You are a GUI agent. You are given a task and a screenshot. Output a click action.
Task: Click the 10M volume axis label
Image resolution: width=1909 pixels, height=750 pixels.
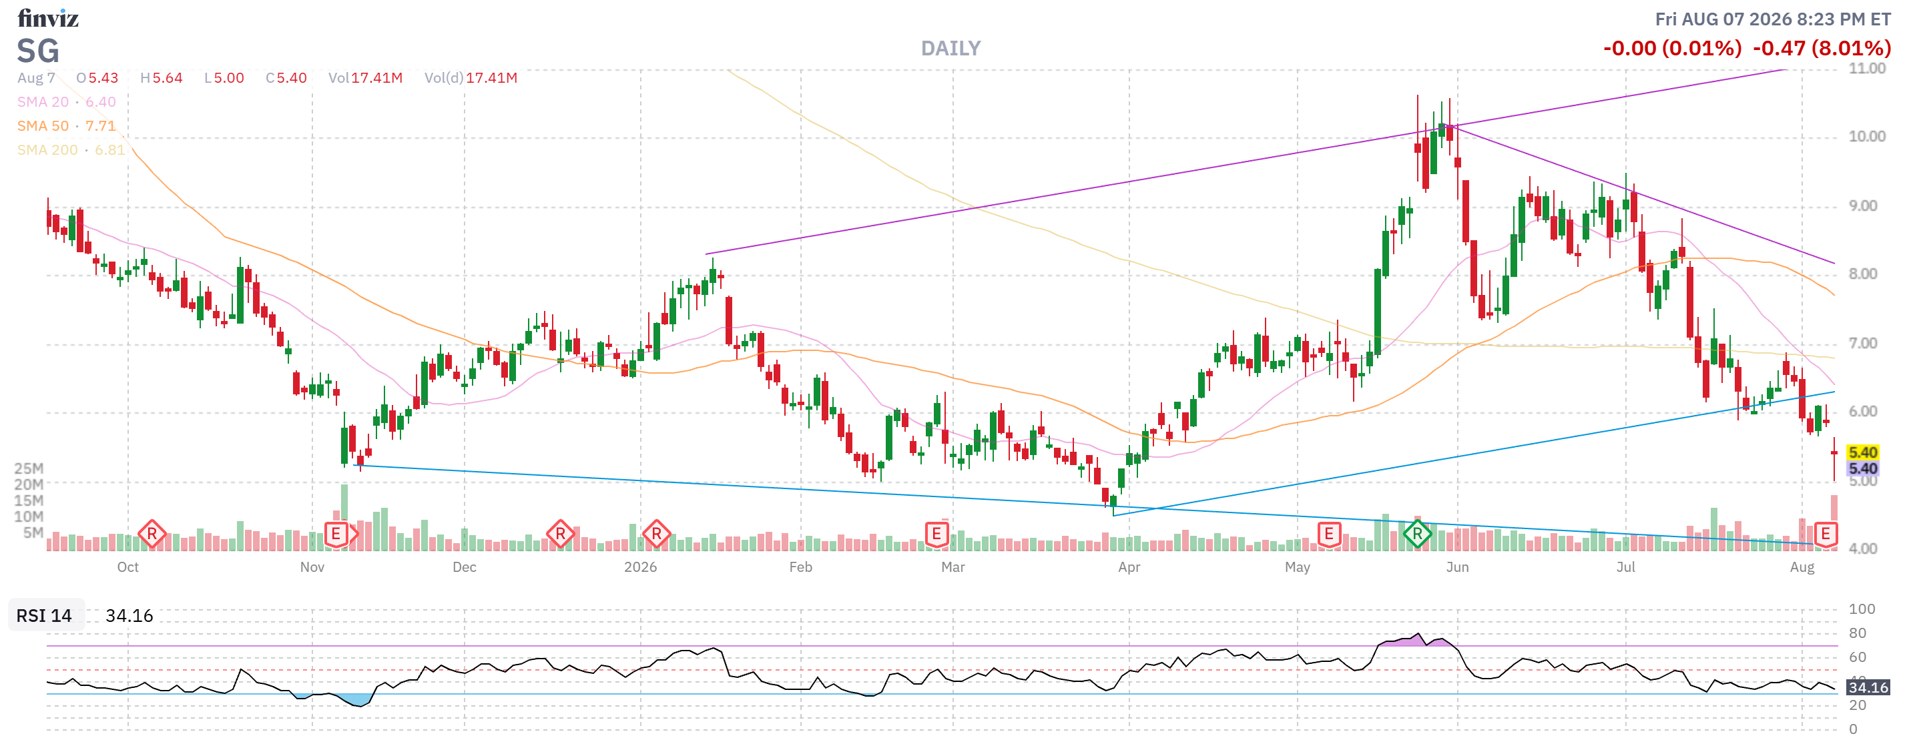point(29,516)
